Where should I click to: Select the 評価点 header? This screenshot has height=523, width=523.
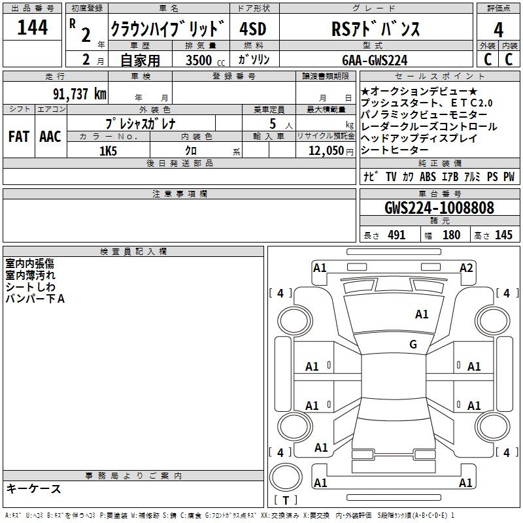click(x=498, y=8)
